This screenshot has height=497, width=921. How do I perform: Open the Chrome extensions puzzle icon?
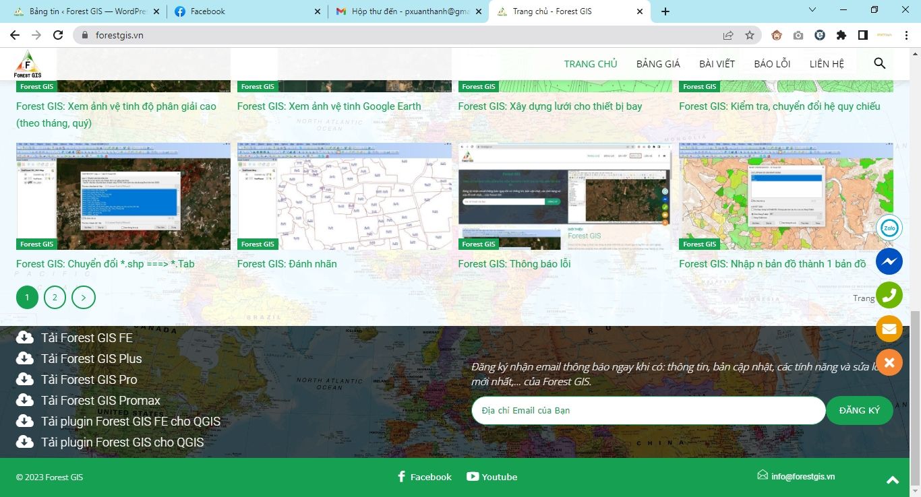tap(841, 35)
